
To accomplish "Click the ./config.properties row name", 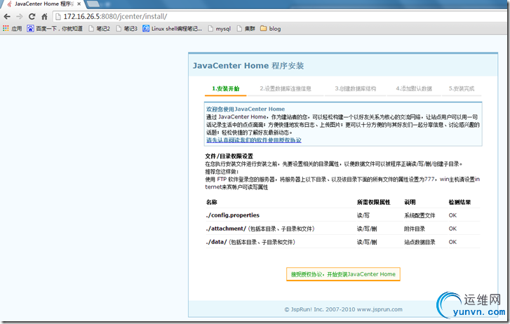I will (233, 215).
